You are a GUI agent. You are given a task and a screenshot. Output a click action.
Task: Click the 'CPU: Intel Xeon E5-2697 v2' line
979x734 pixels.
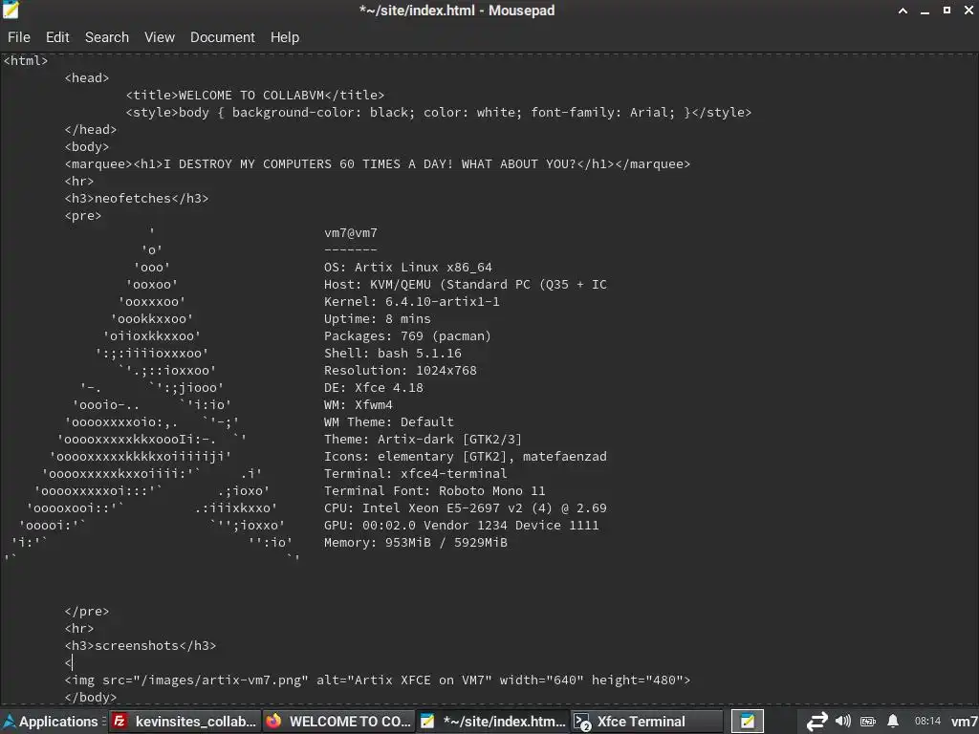click(x=466, y=508)
